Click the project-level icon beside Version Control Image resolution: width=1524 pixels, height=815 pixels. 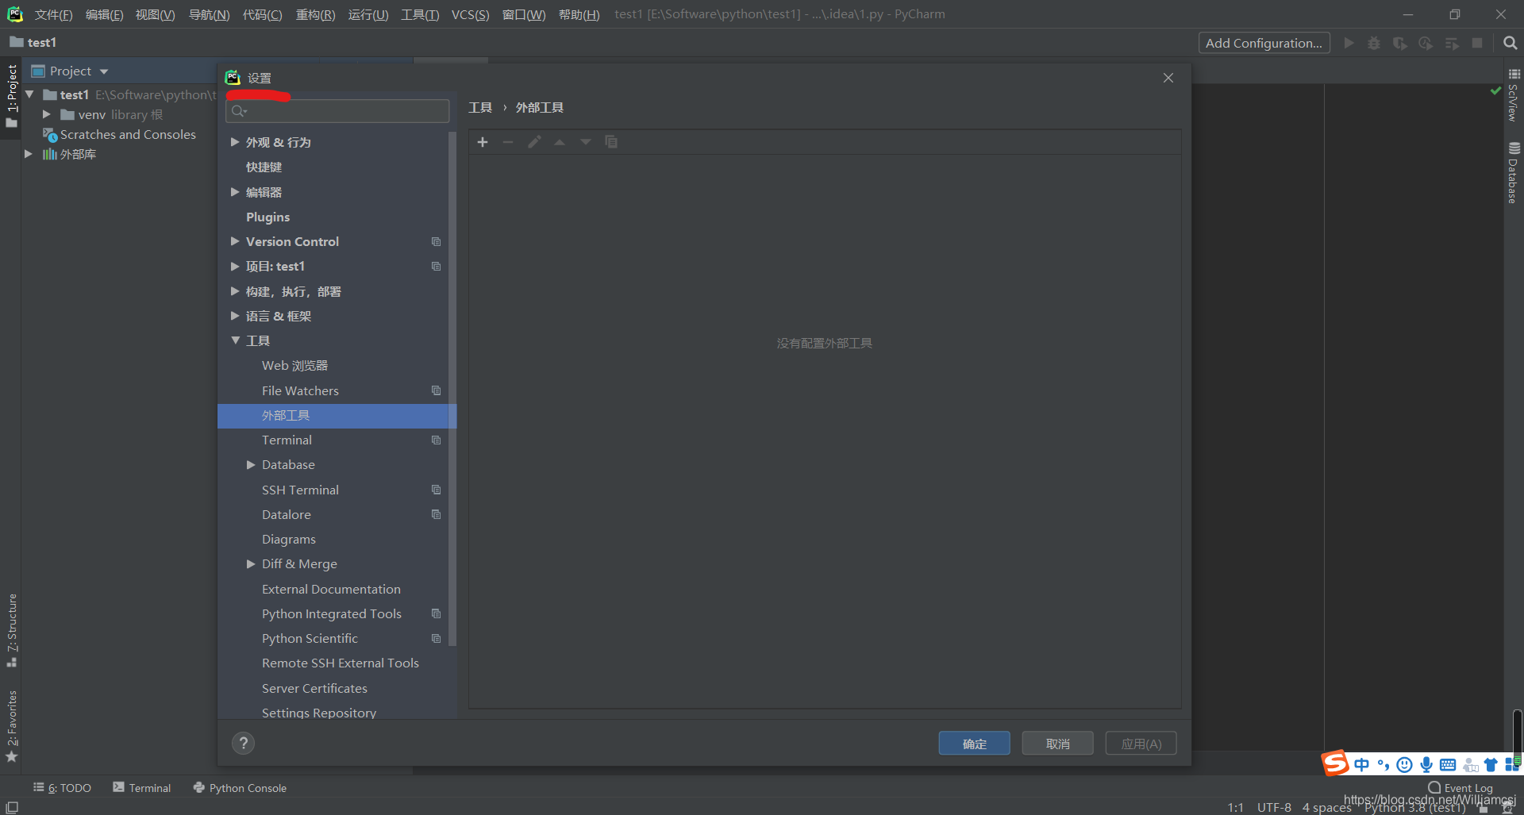coord(436,242)
